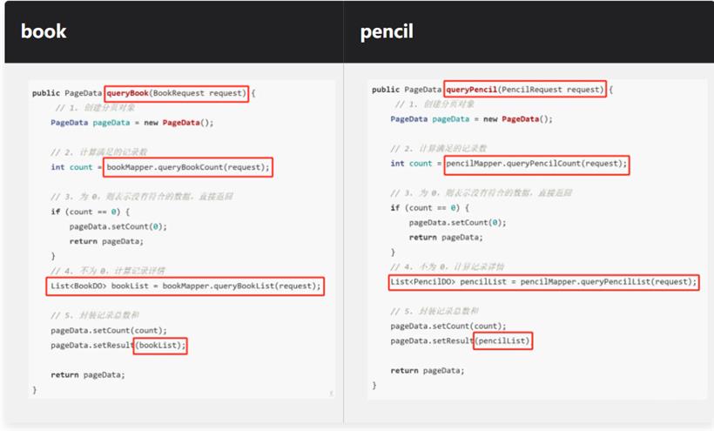714x431 pixels.
Task: Click the "int count" declaration in book code
Action: click(x=71, y=167)
